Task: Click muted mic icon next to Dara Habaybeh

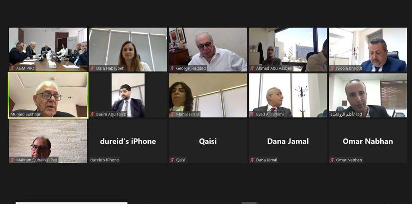Action: 92,68
